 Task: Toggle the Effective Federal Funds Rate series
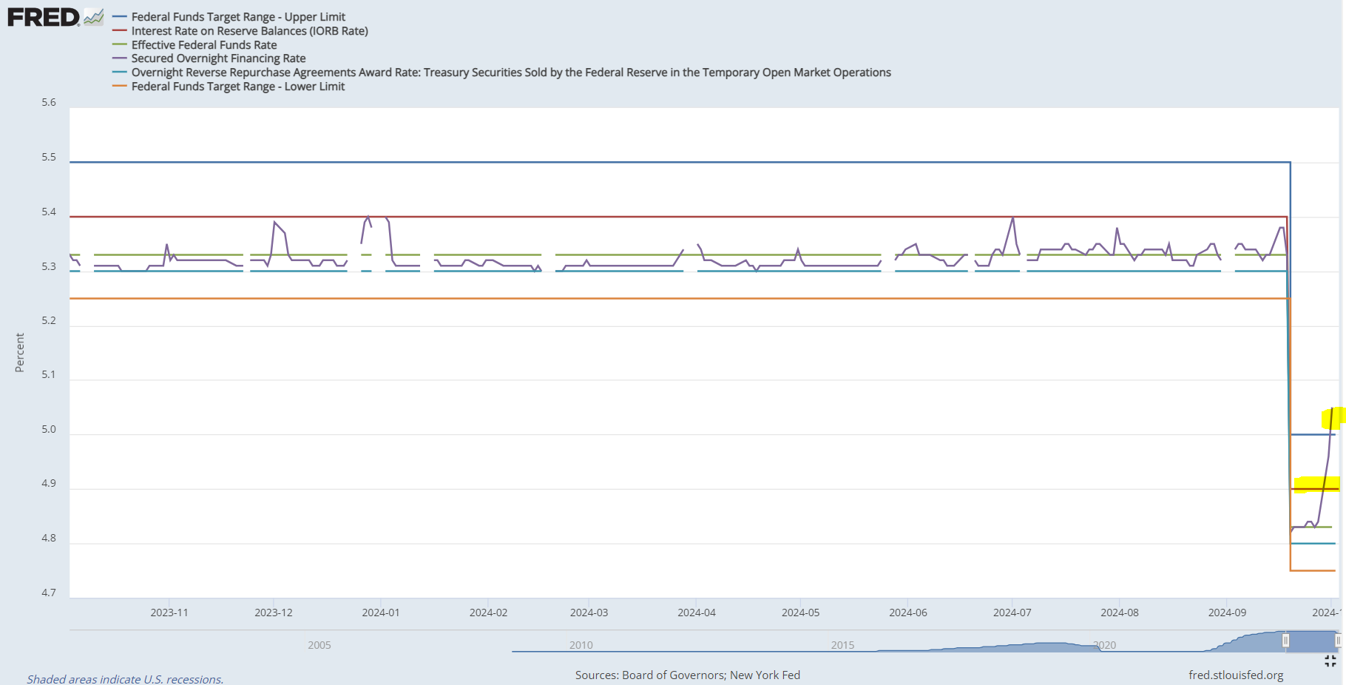point(203,45)
